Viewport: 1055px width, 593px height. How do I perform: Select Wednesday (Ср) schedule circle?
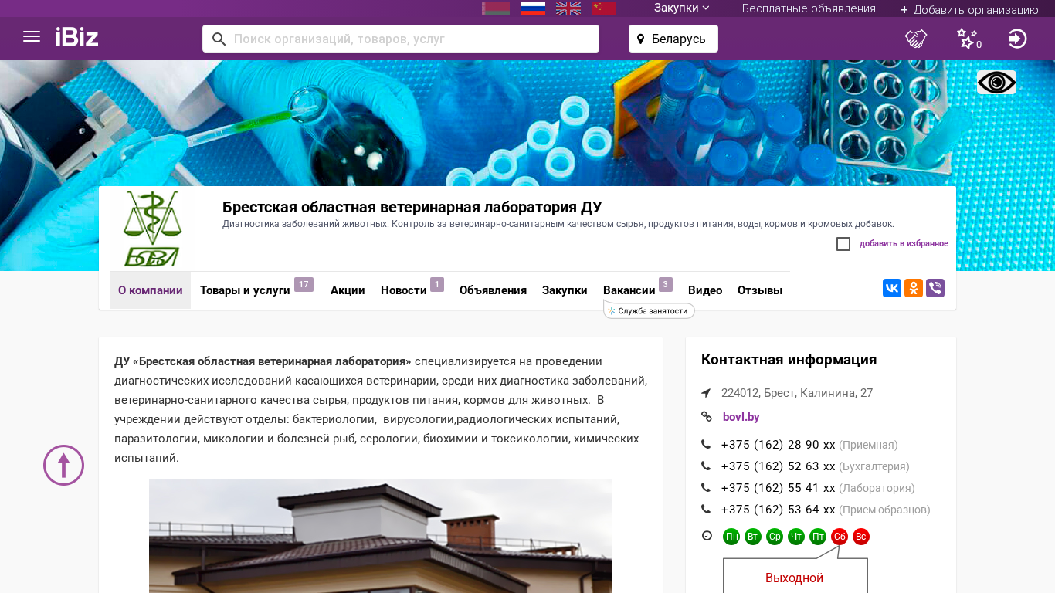tap(775, 537)
